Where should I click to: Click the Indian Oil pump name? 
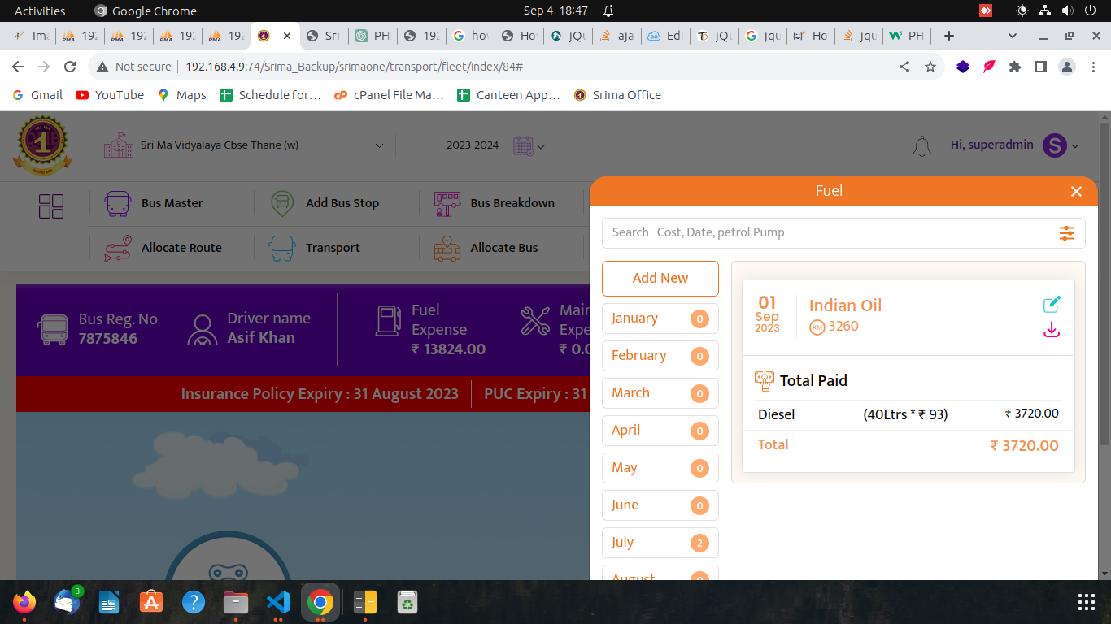[x=845, y=305]
